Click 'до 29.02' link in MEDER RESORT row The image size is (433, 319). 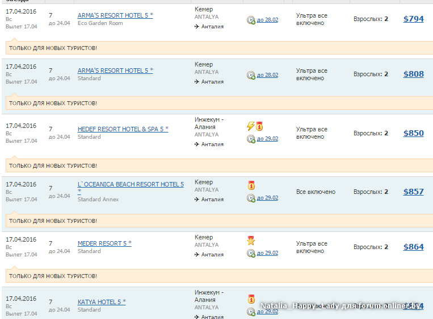[267, 253]
